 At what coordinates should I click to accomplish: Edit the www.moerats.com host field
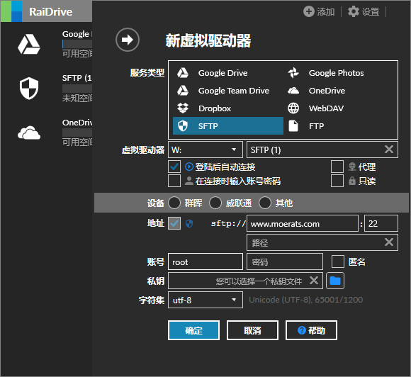tap(303, 223)
